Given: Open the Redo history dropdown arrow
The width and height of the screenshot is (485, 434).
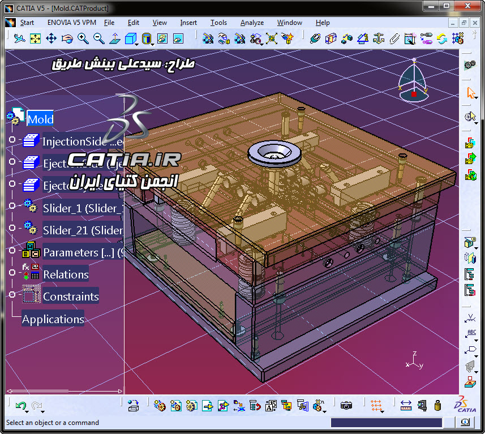Looking at the screenshot, I should (x=42, y=412).
